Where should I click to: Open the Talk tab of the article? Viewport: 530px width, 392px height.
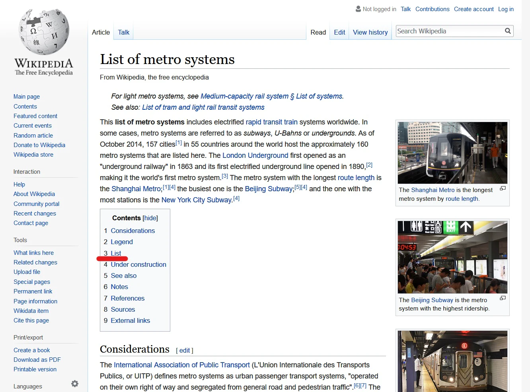[x=124, y=32]
